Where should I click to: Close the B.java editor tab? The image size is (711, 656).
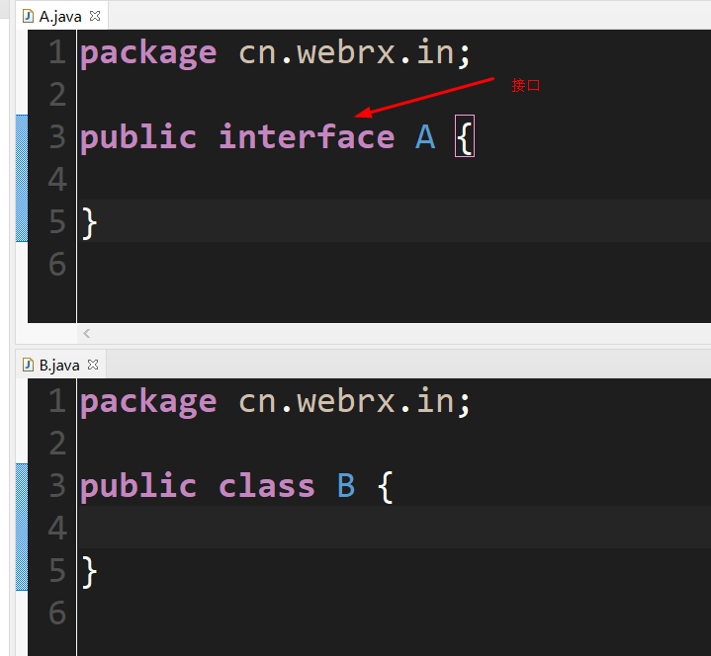coord(93,365)
